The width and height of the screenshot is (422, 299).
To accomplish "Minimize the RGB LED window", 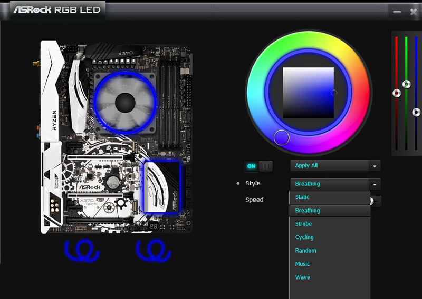I will (397, 12).
